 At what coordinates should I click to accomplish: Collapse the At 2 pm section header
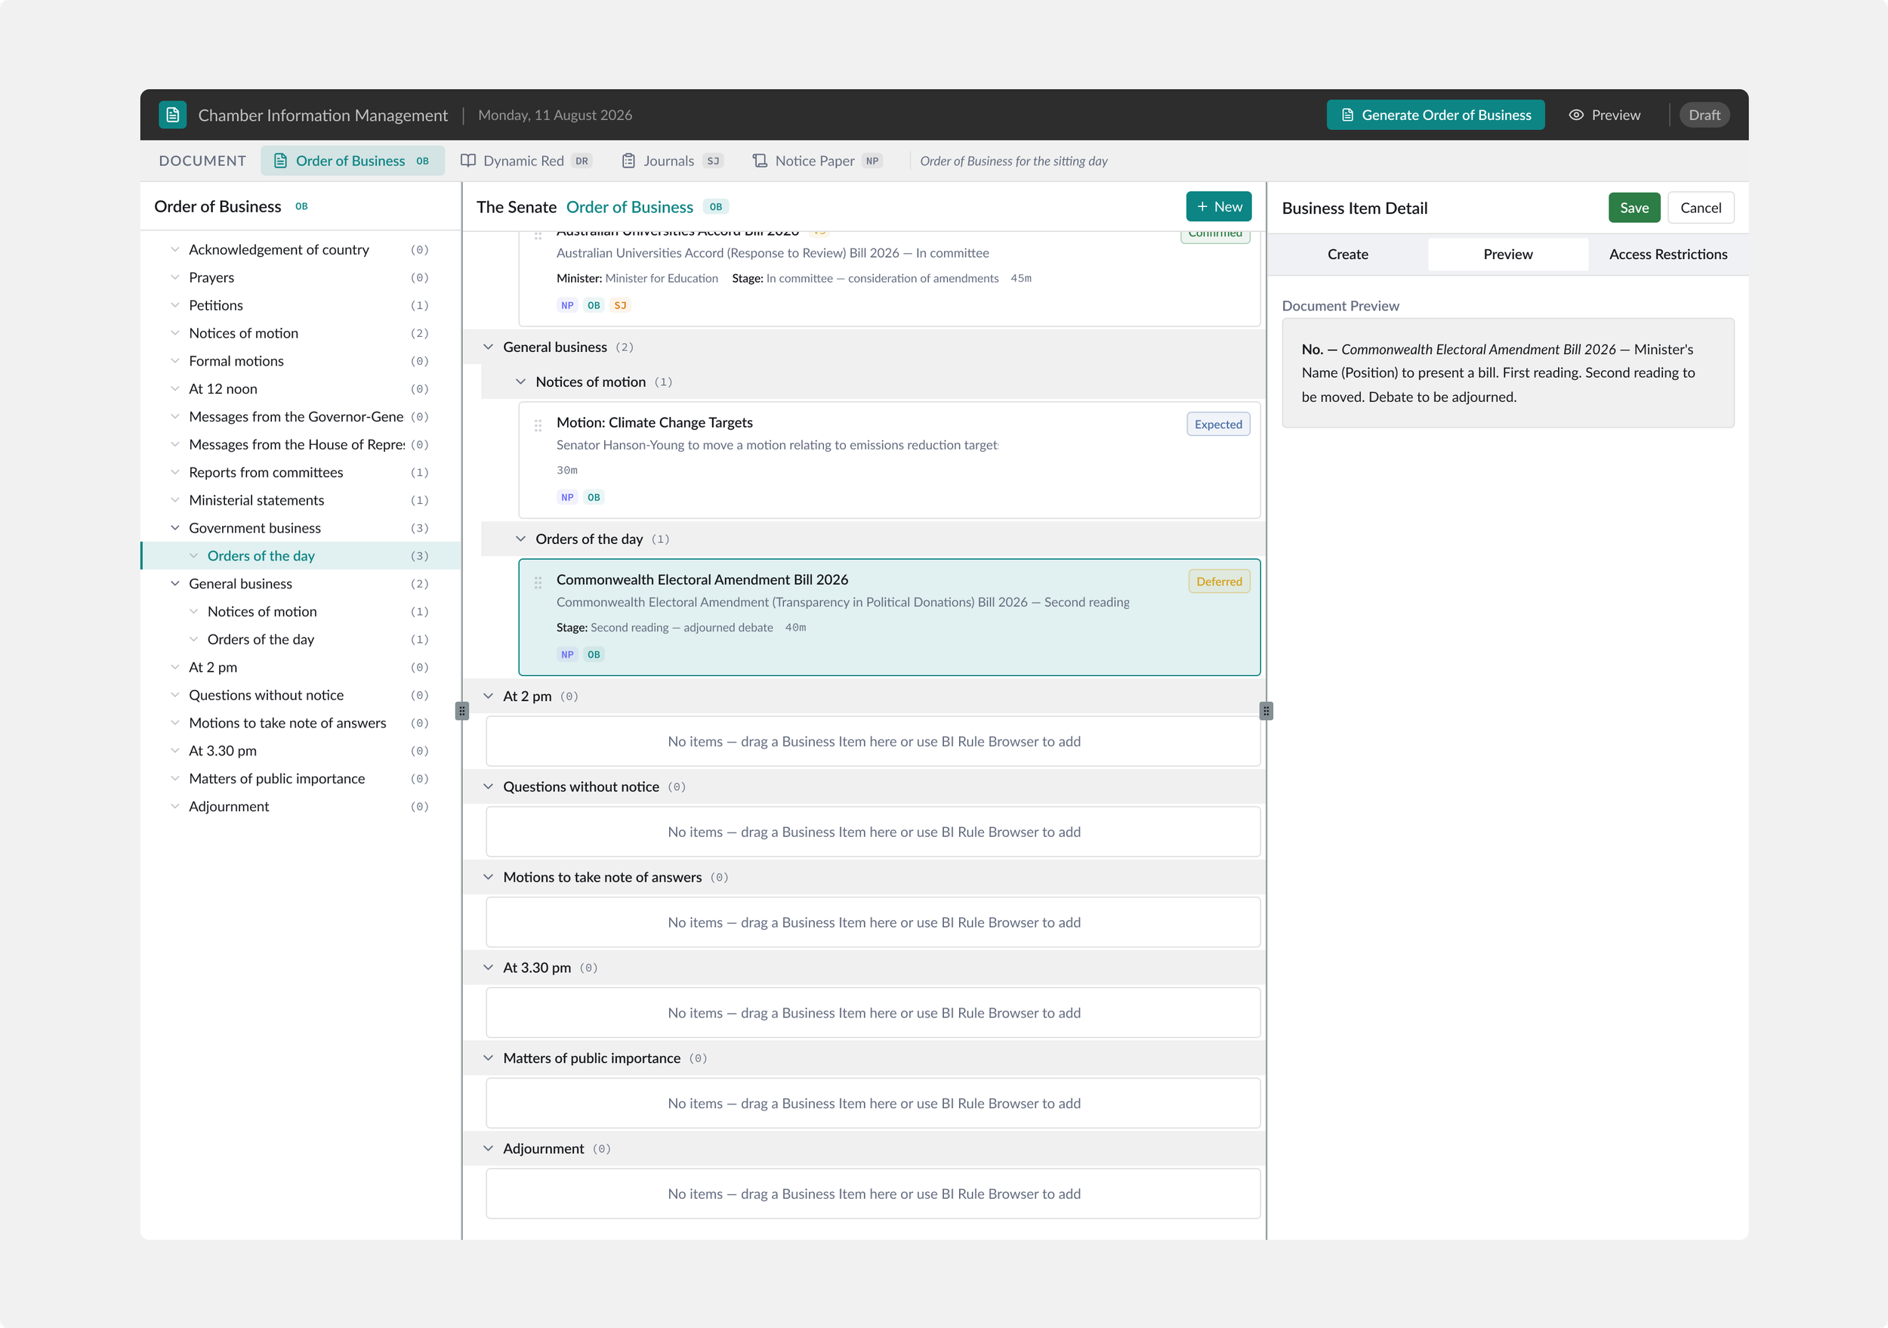489,696
